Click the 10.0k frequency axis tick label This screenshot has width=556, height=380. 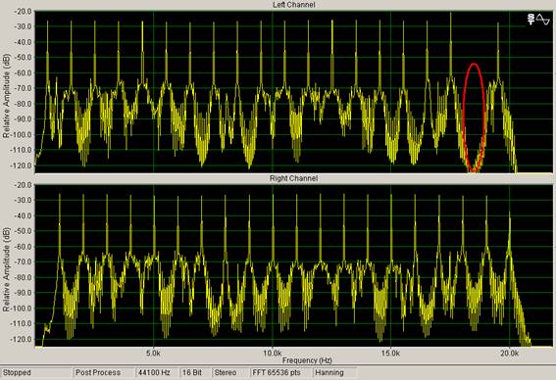[x=272, y=354]
